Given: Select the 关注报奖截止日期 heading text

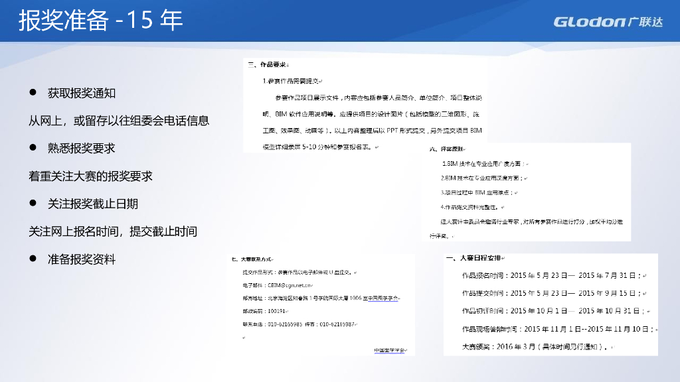Looking at the screenshot, I should [x=93, y=204].
